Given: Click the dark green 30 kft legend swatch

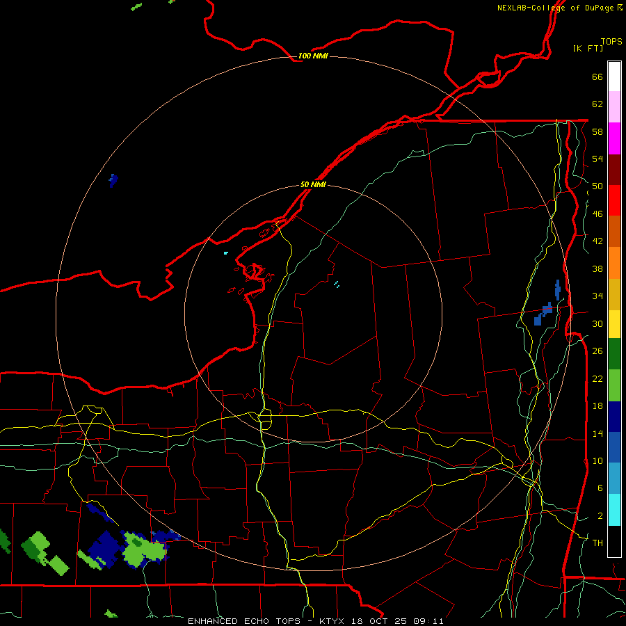Looking at the screenshot, I should tap(614, 354).
